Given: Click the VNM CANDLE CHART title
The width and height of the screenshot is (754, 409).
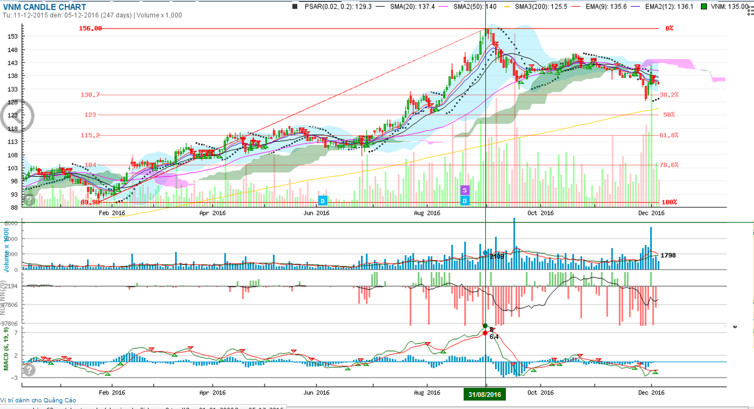Looking at the screenshot, I should 44,7.
